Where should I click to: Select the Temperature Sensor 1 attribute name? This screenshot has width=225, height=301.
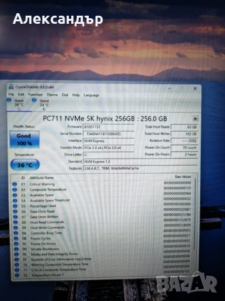(x=47, y=275)
